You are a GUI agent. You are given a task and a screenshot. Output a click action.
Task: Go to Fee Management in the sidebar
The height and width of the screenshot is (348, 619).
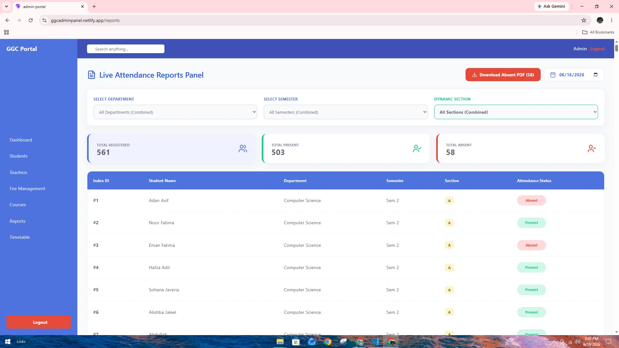(x=27, y=189)
